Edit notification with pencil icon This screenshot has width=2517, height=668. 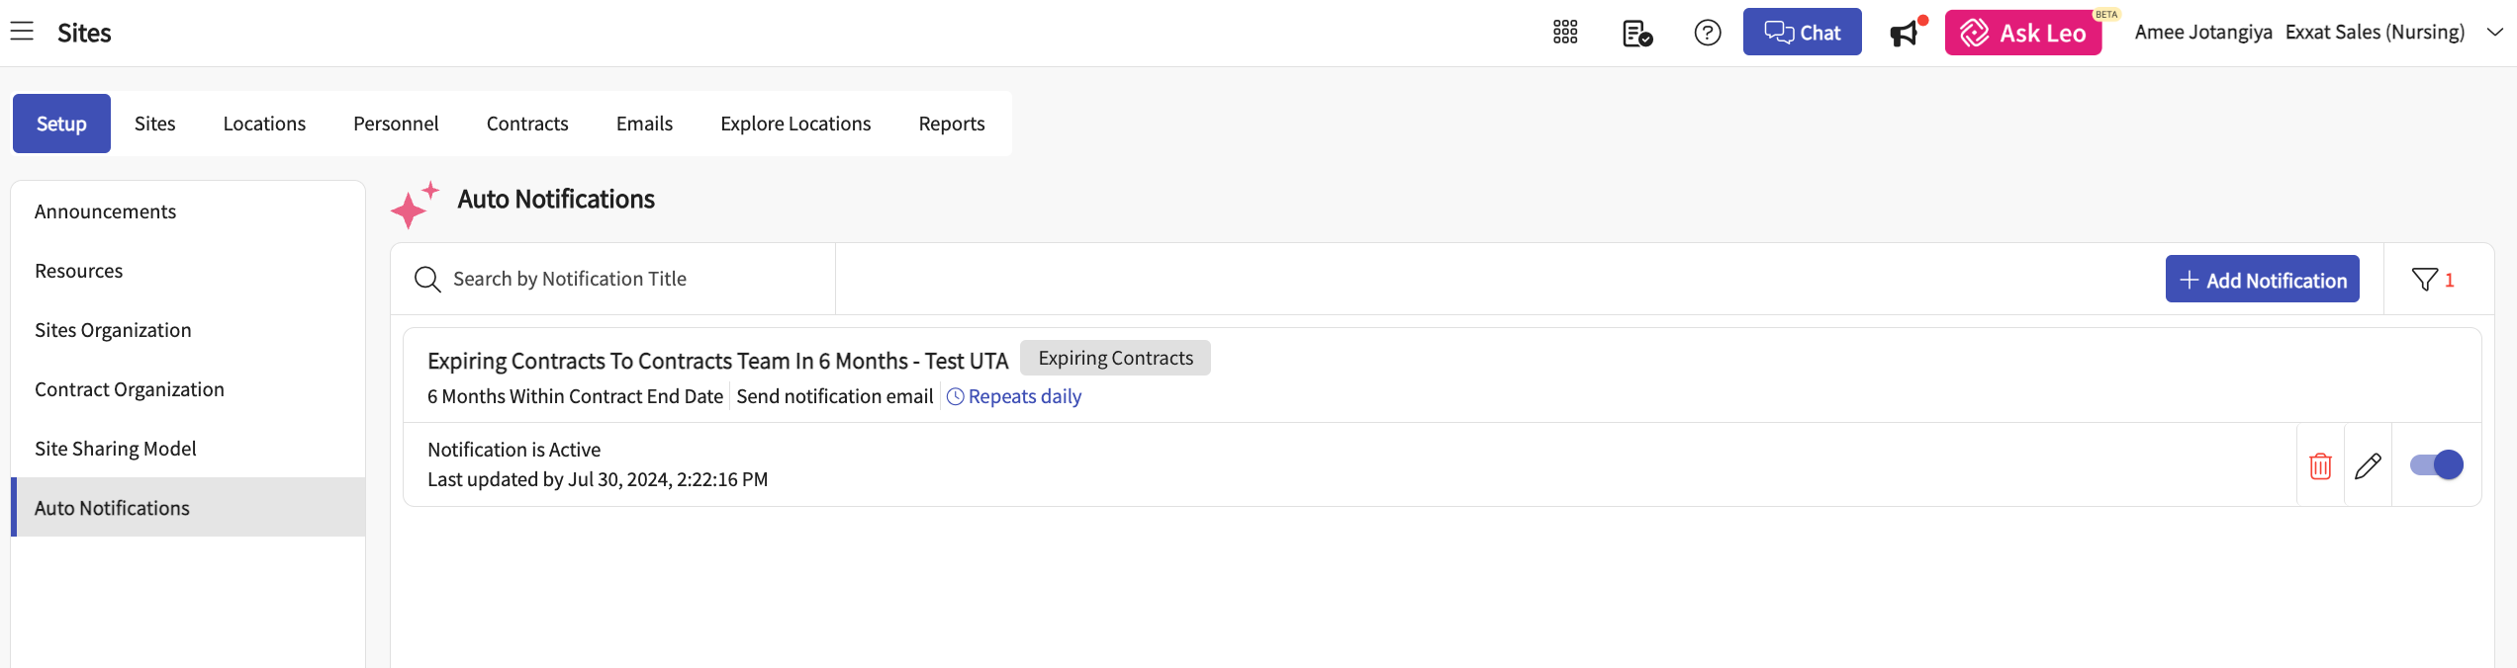pyautogui.click(x=2368, y=465)
